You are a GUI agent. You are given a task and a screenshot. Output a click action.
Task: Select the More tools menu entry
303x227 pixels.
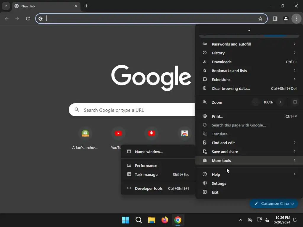249,160
